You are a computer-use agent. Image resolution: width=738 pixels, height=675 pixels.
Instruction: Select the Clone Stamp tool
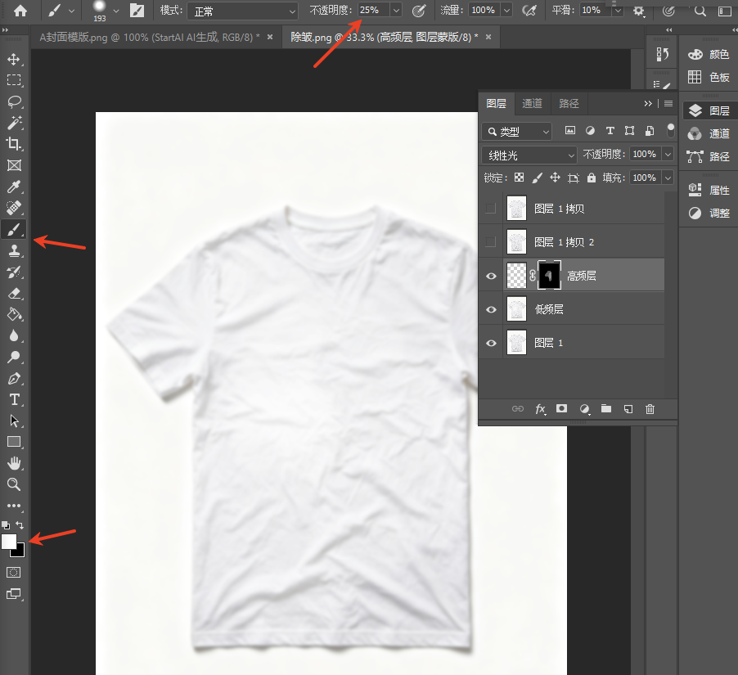[x=14, y=251]
